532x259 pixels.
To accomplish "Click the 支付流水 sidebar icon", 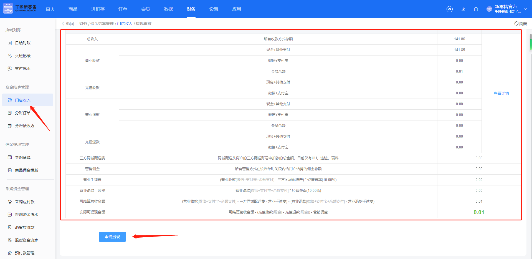I will (10, 69).
